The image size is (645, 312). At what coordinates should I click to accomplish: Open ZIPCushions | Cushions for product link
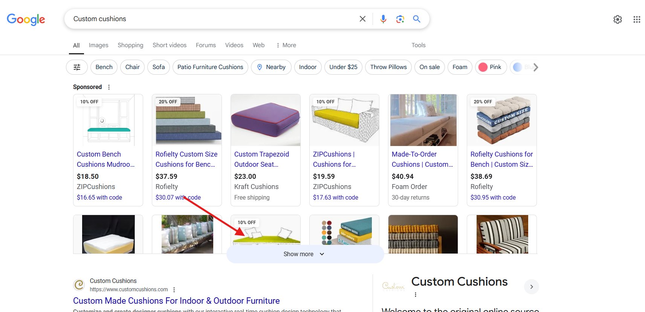tap(334, 159)
